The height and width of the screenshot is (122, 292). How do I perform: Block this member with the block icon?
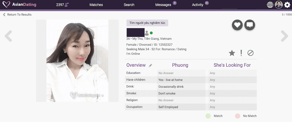pos(251,53)
